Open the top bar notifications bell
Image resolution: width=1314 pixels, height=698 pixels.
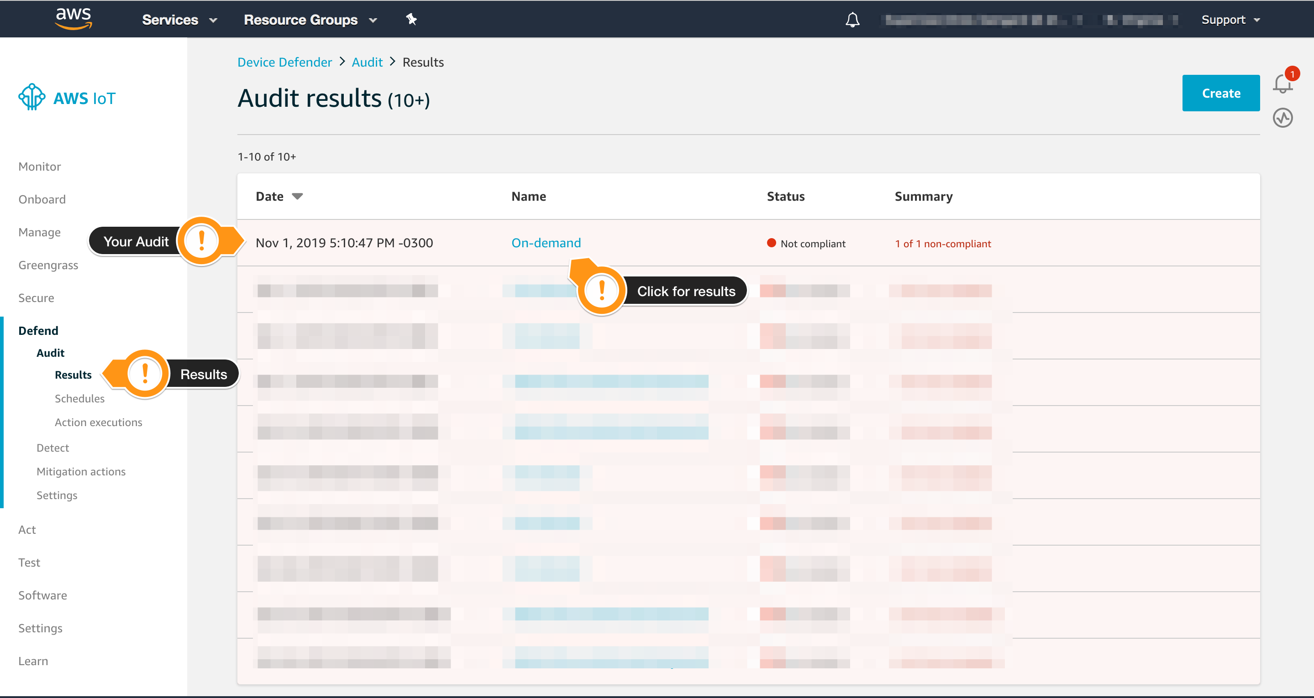852,20
